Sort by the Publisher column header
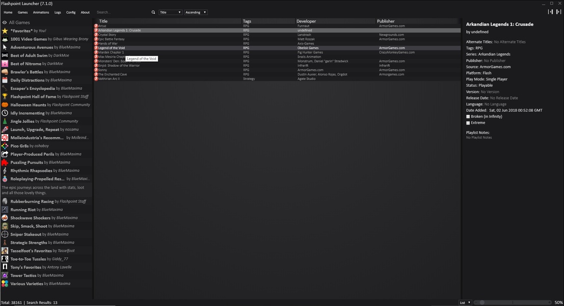The height and width of the screenshot is (306, 564). click(x=417, y=21)
